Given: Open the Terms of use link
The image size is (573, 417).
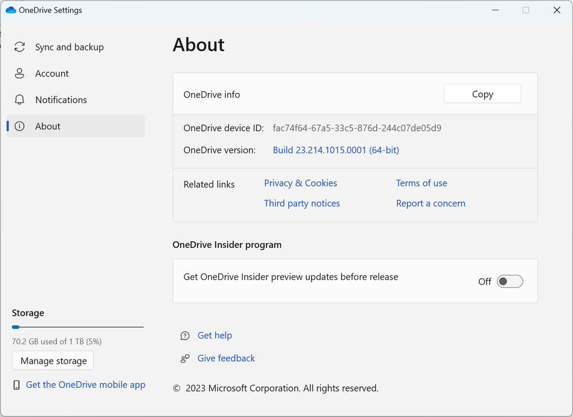Looking at the screenshot, I should (422, 183).
